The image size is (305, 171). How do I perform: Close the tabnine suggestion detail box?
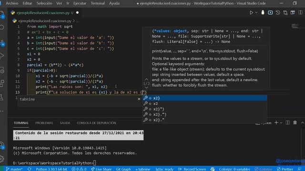coord(139,99)
